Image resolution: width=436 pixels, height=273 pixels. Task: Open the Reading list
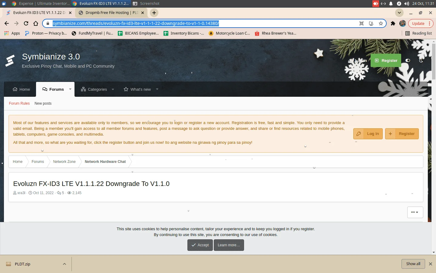(419, 33)
